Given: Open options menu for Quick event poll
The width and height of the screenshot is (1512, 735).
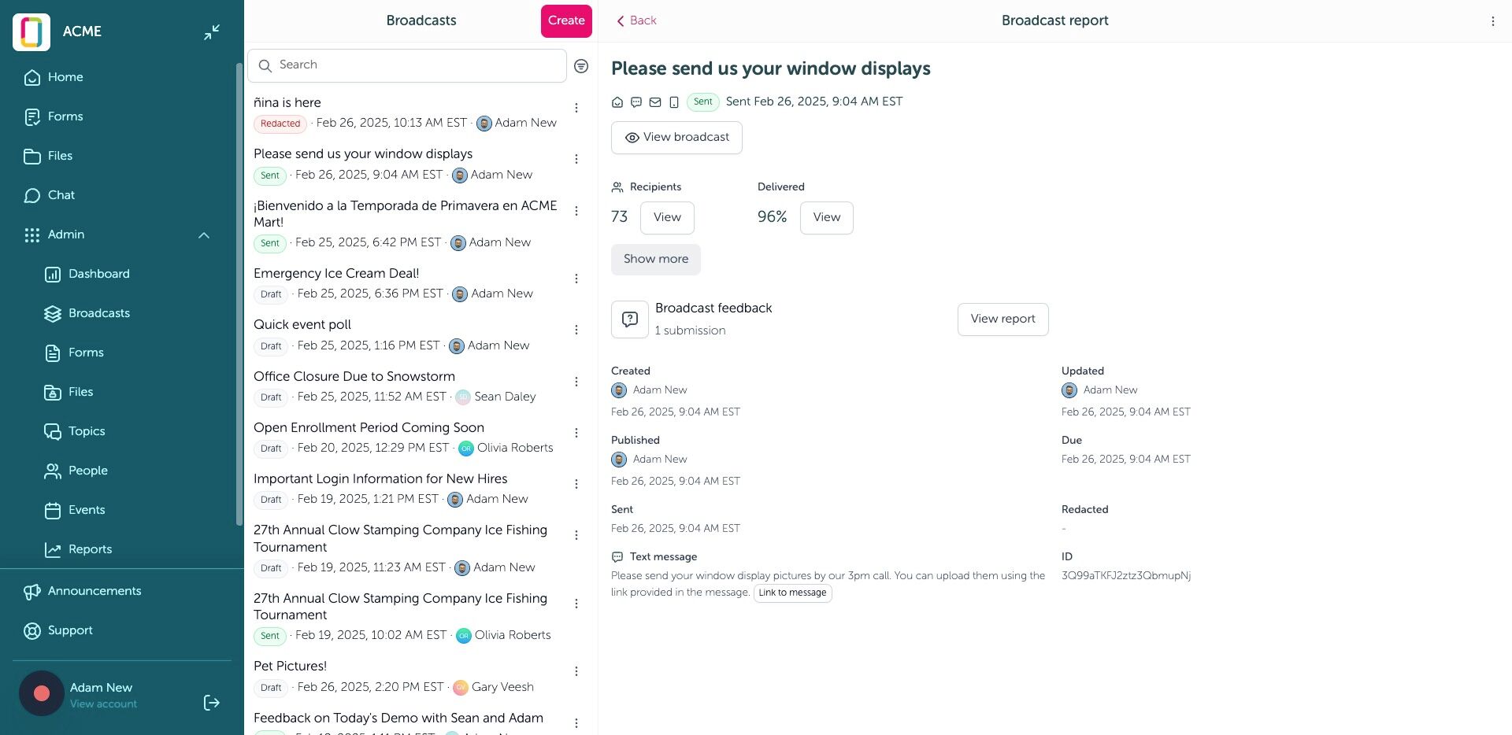Looking at the screenshot, I should pos(576,330).
